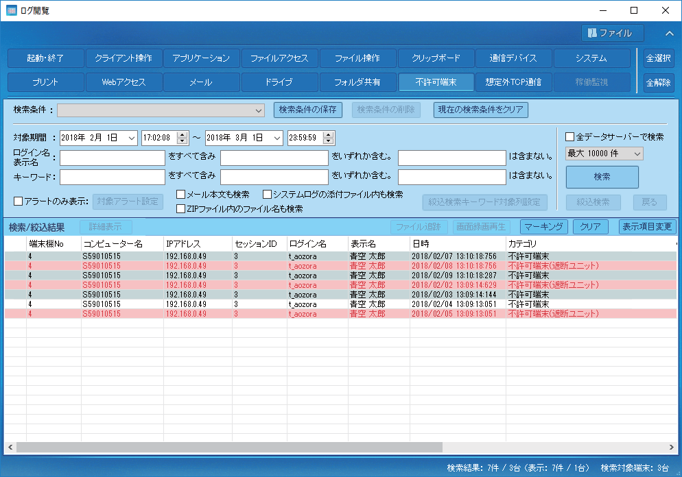Collapse the ribbon with the chevron arrow
682x477 pixels.
(x=670, y=34)
